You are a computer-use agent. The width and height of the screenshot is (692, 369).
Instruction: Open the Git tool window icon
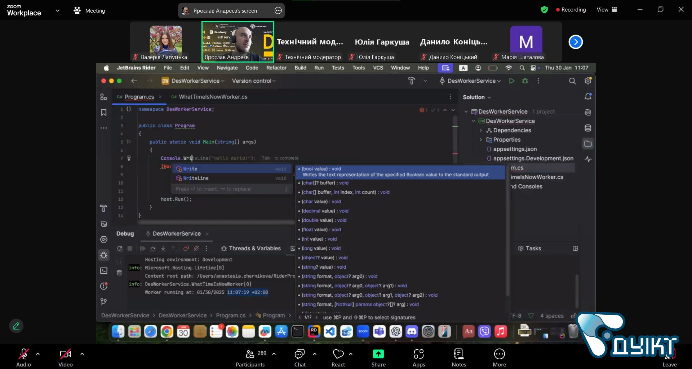click(x=104, y=301)
